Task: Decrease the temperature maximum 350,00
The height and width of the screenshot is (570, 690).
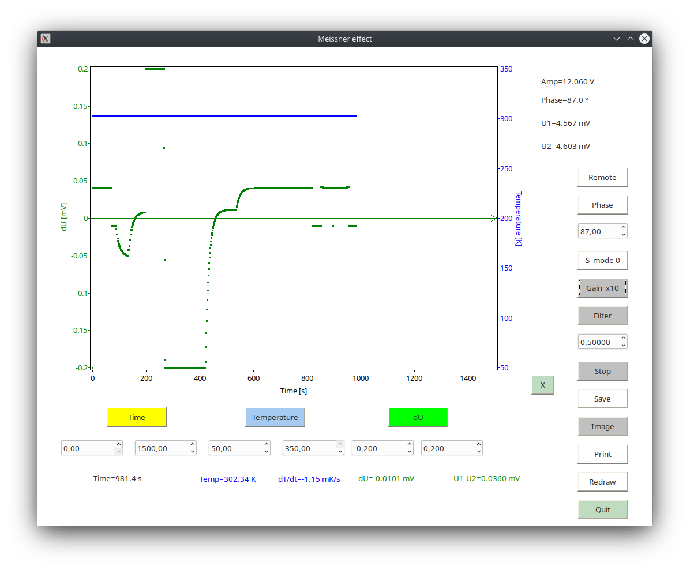Action: [x=340, y=452]
